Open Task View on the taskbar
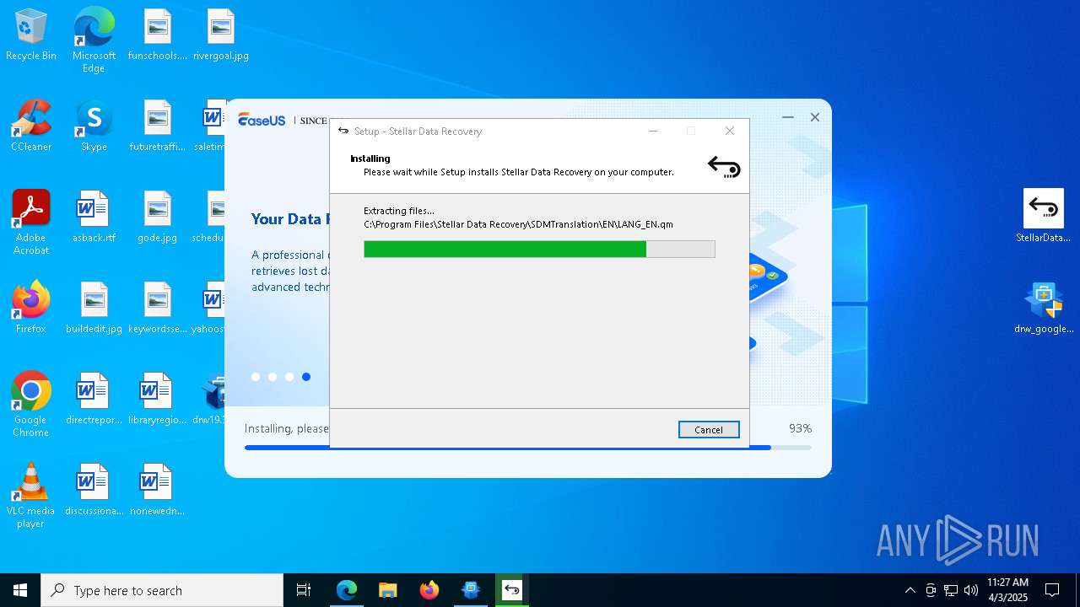1080x607 pixels. 304,590
